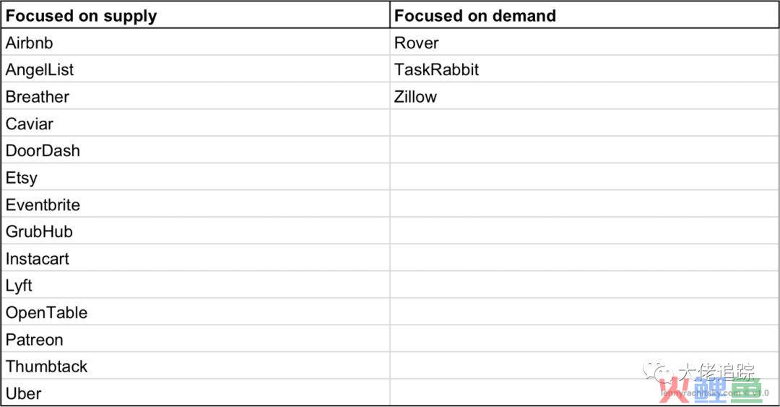The width and height of the screenshot is (780, 407).
Task: Select the 'Focused on demand' header cell
Action: click(x=584, y=15)
